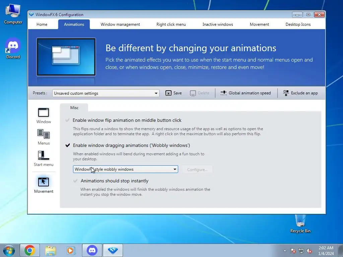
Task: Click the Action Center flag tray icon
Action: coord(293,251)
